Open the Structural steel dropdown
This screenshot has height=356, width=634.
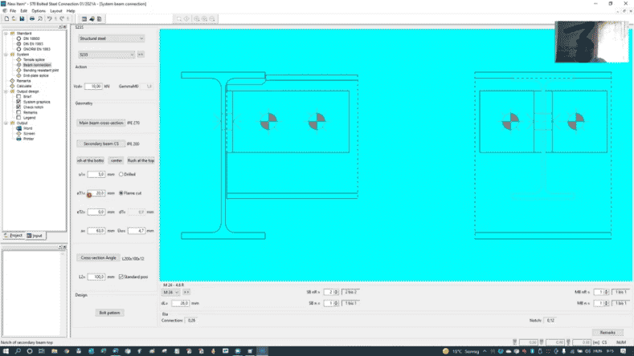tap(111, 38)
